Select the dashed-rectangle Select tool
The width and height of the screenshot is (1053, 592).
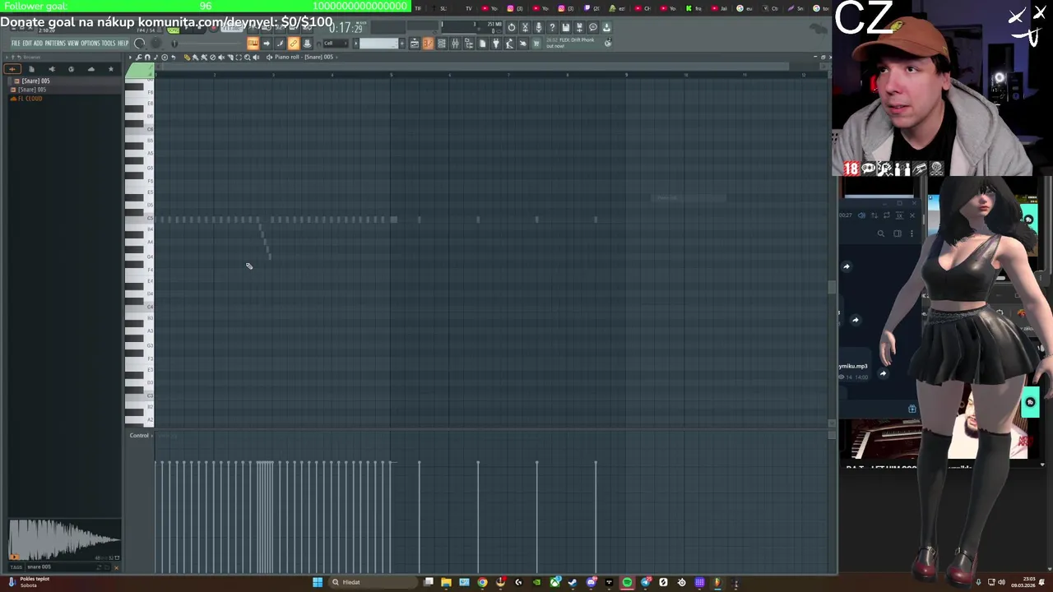tap(239, 57)
